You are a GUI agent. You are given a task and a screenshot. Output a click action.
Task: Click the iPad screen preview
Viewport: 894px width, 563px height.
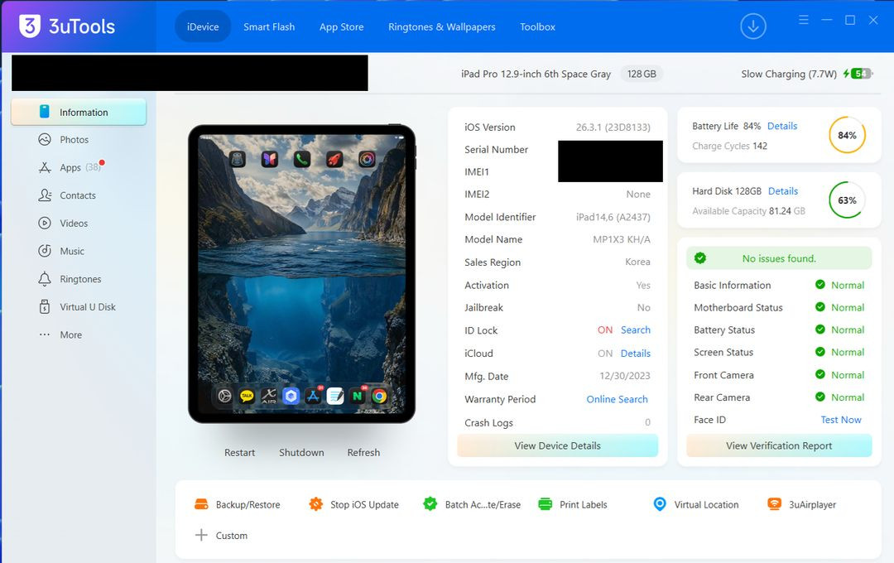click(301, 273)
